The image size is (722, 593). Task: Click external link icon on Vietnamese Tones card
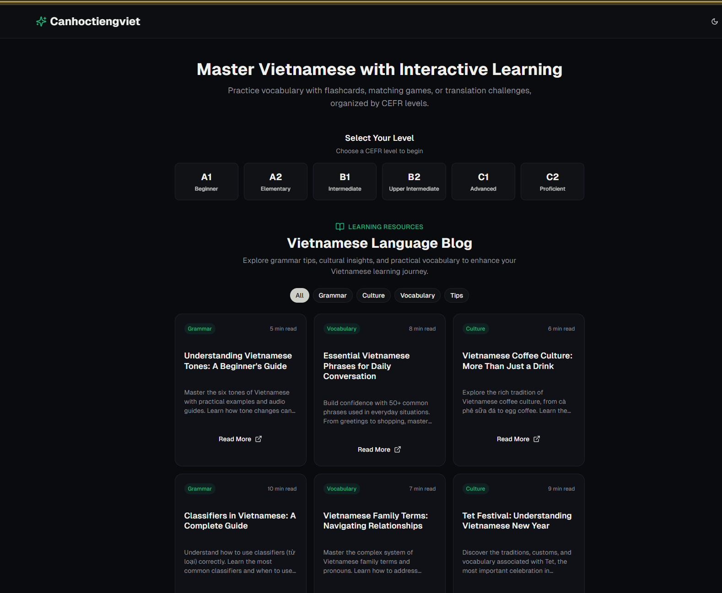coord(259,439)
